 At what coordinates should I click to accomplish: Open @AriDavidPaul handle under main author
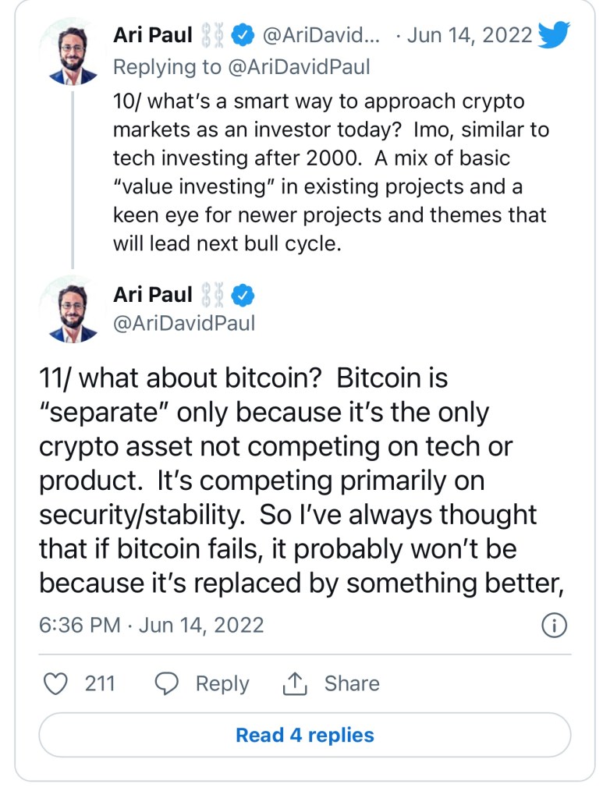point(184,324)
